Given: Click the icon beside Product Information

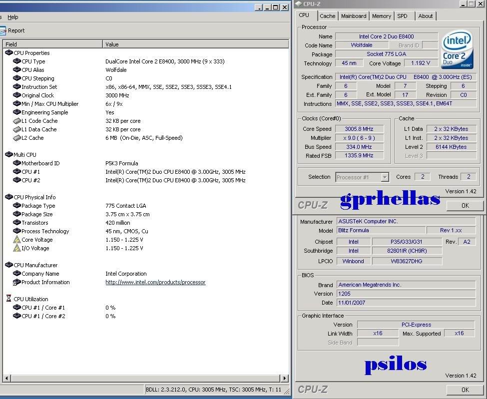Looking at the screenshot, I should pos(16,282).
